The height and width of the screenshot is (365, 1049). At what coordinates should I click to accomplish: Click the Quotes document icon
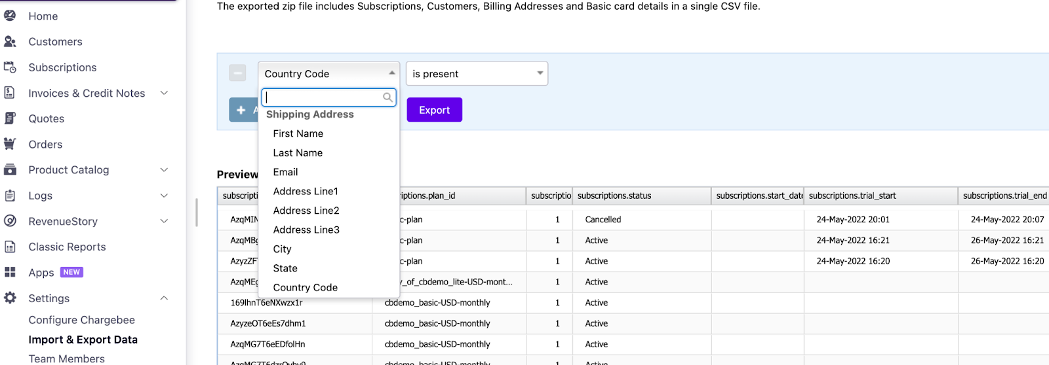click(10, 118)
